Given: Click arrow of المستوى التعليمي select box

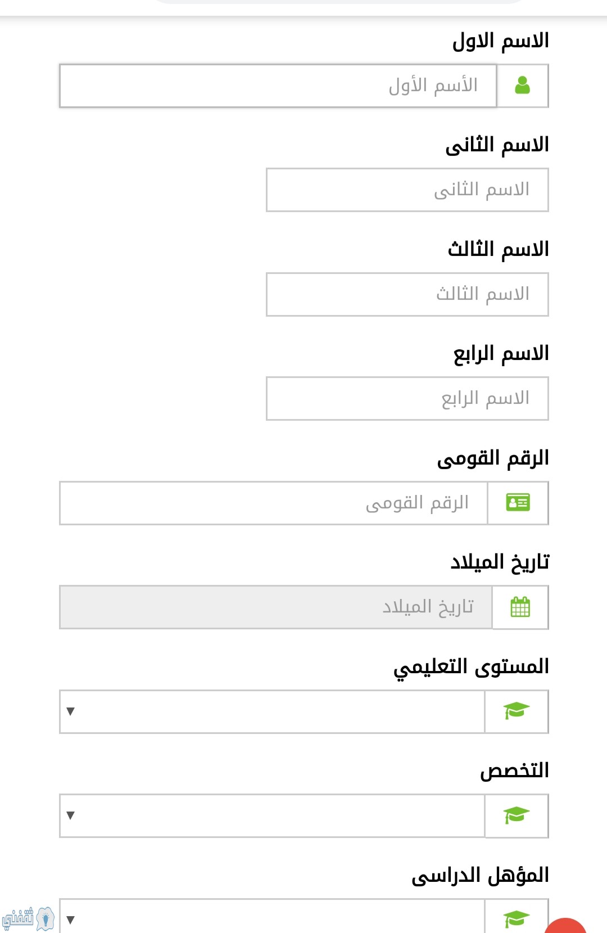Looking at the screenshot, I should point(70,711).
